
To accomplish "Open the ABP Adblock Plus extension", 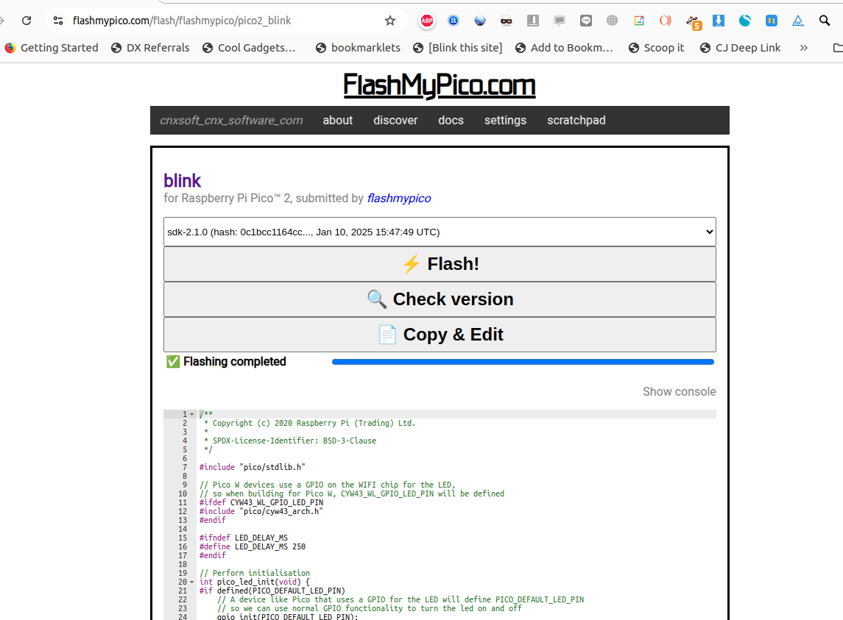I will [427, 21].
